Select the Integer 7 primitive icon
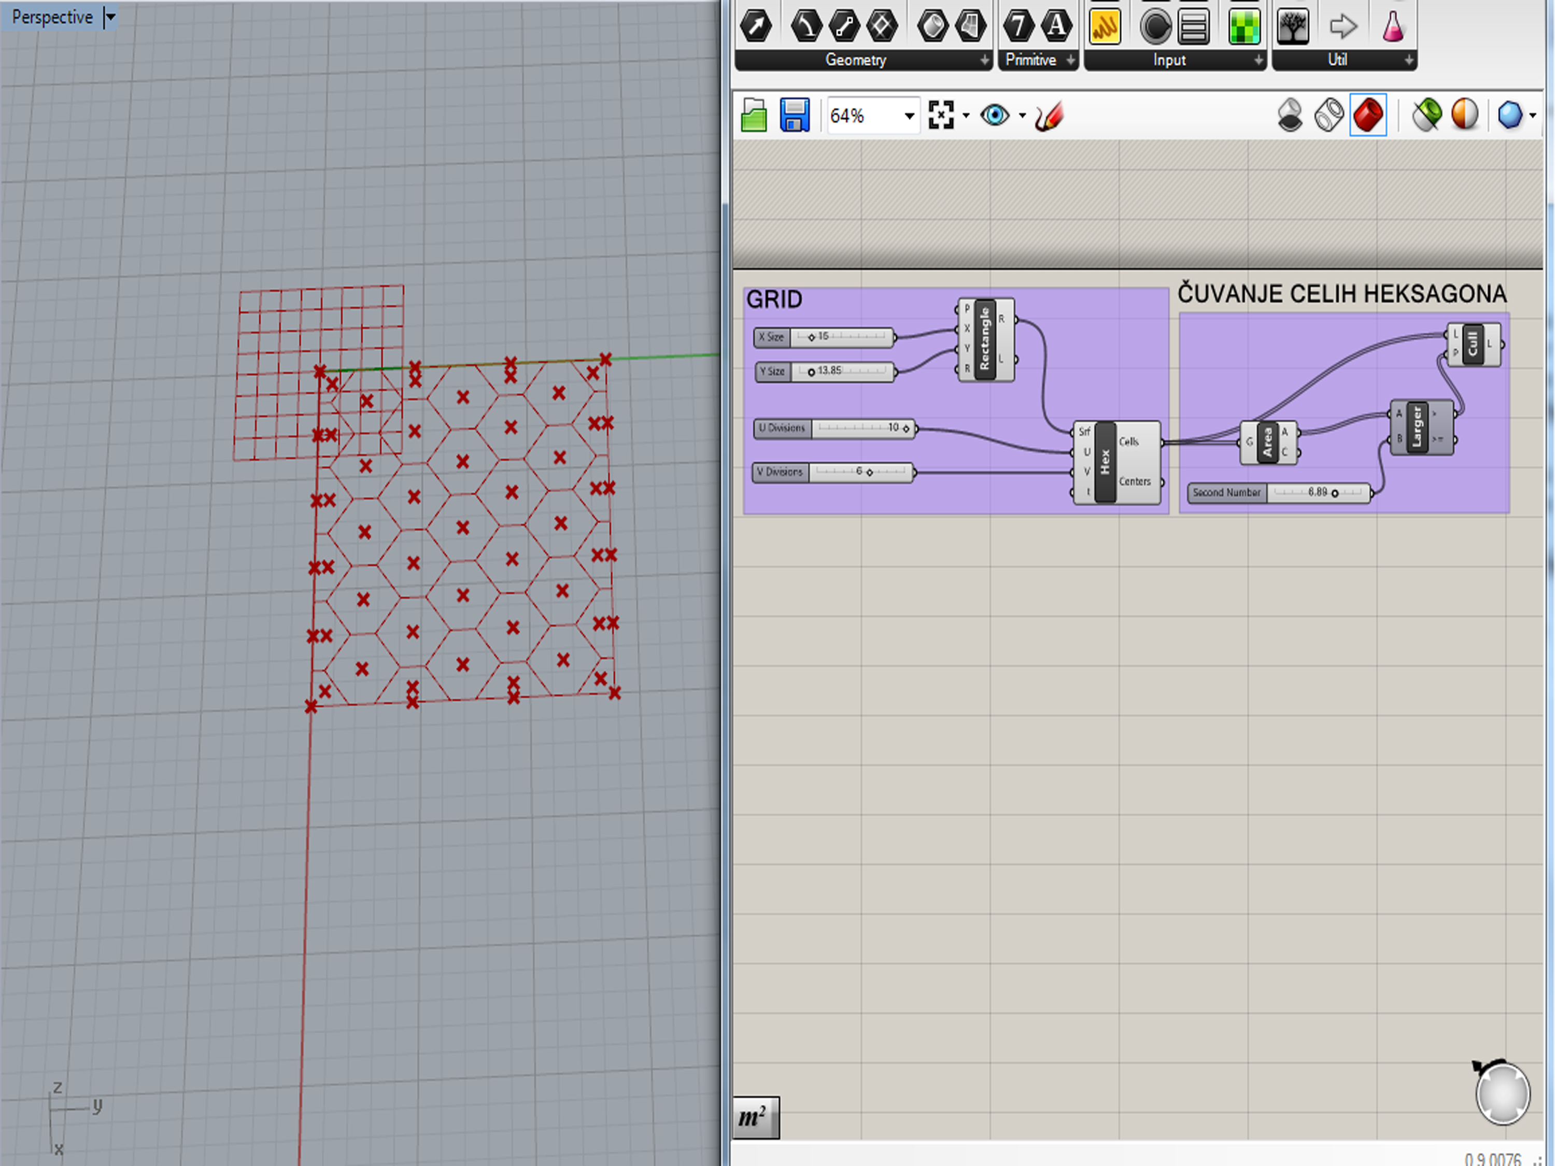Screen dimensions: 1555x1166 pyautogui.click(x=1018, y=26)
